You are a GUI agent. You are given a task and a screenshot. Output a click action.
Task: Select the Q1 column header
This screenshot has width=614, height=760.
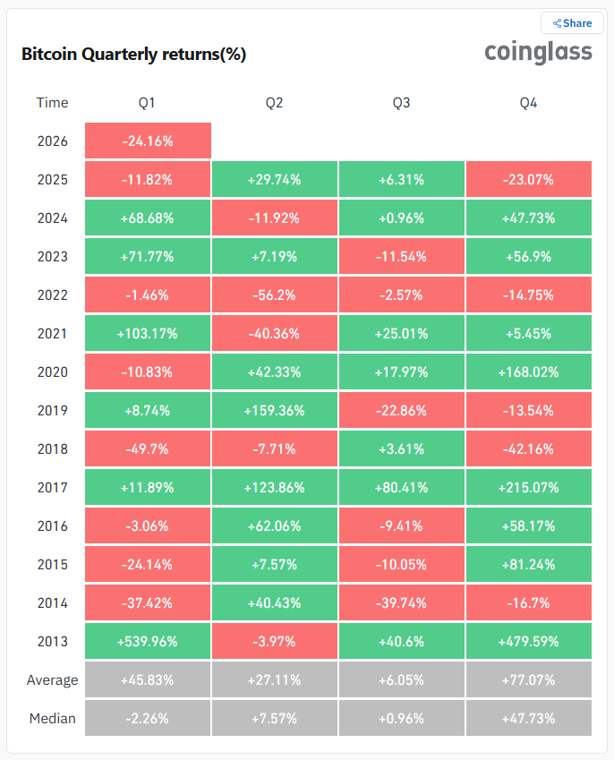click(147, 103)
